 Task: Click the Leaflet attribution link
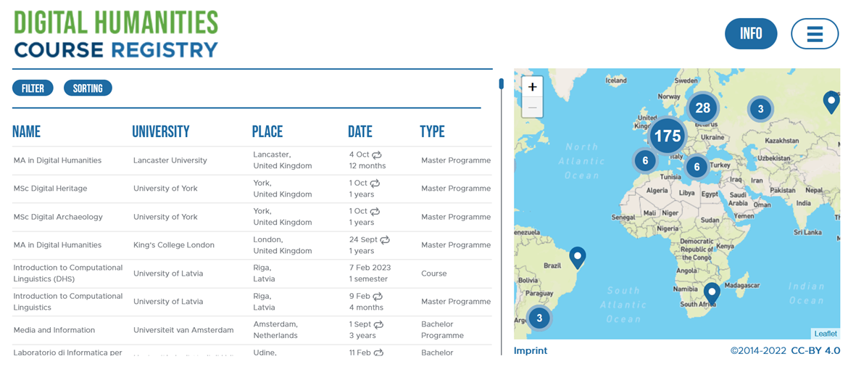click(x=825, y=334)
